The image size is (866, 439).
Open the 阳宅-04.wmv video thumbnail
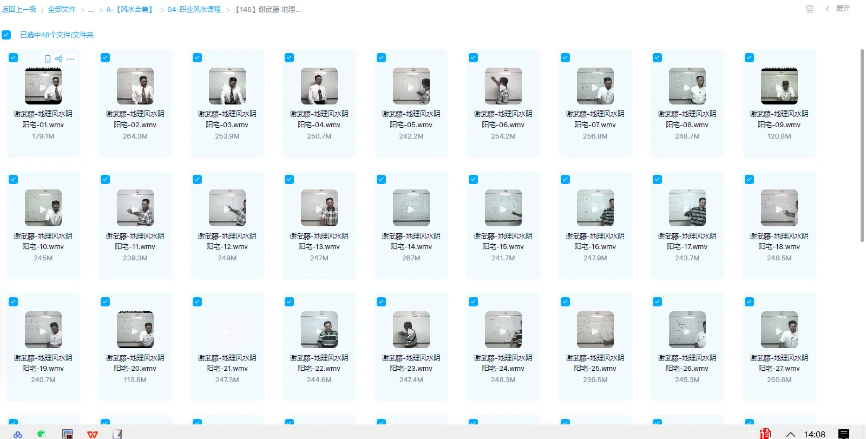319,86
